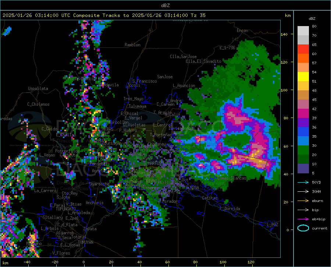Click the 'L_Vegas' map label
Image resolution: width=331 pixels, height=267 pixels.
coord(47,155)
